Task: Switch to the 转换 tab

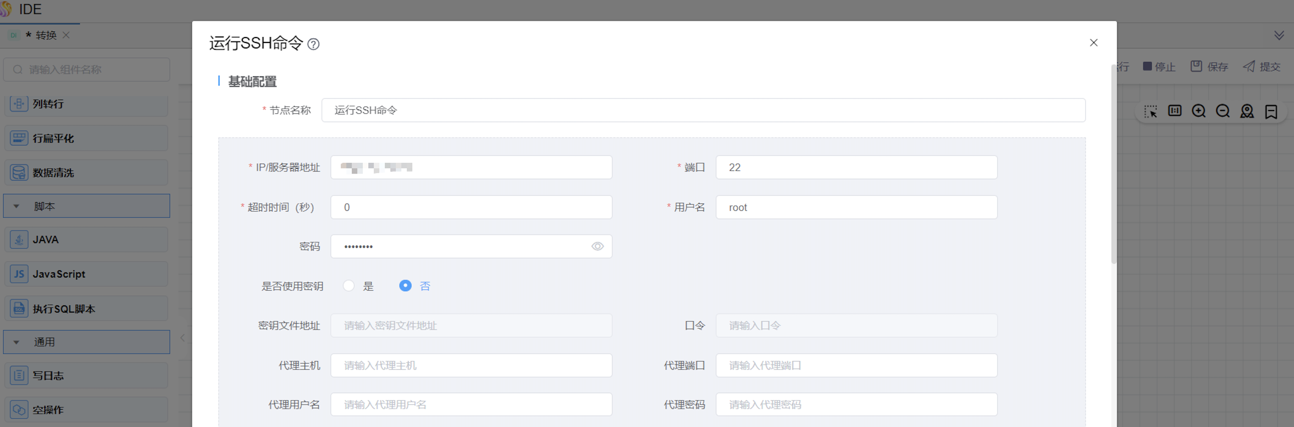Action: click(x=45, y=35)
